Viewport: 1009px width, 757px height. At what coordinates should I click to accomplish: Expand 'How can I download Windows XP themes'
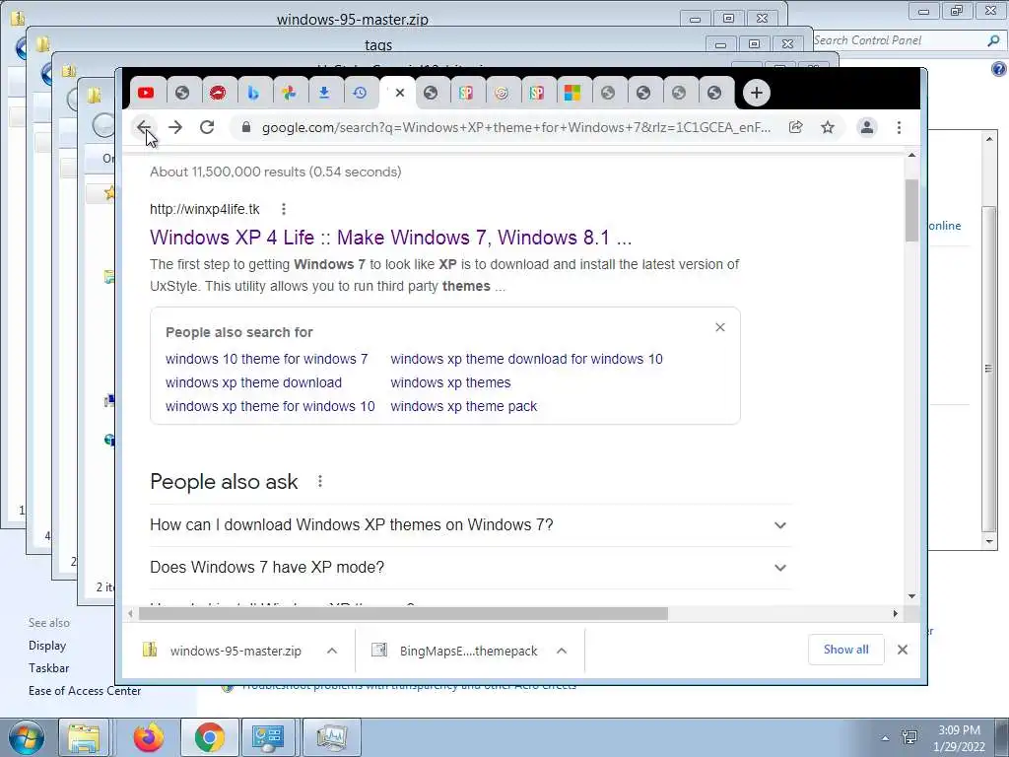470,525
